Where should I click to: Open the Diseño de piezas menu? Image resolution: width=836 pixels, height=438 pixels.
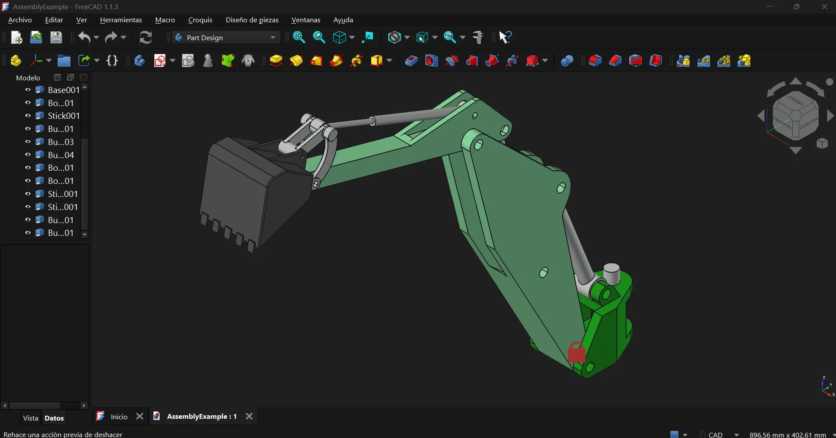click(252, 20)
